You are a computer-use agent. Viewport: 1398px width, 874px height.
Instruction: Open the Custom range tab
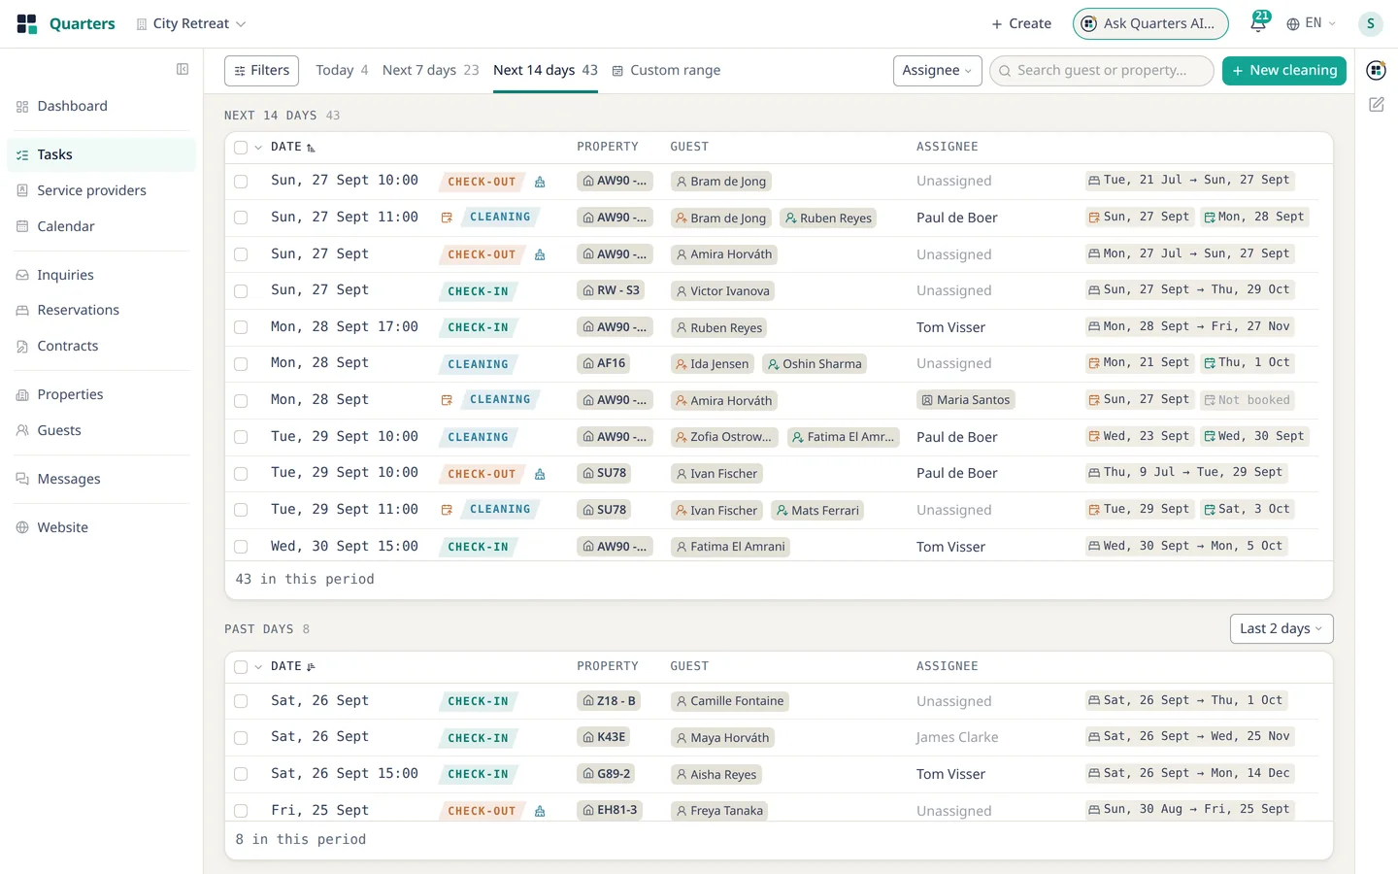(x=666, y=70)
